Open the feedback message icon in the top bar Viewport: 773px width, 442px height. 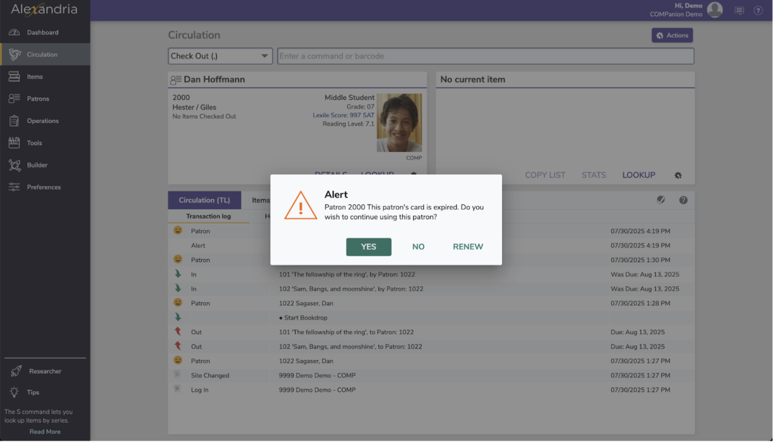coord(739,10)
